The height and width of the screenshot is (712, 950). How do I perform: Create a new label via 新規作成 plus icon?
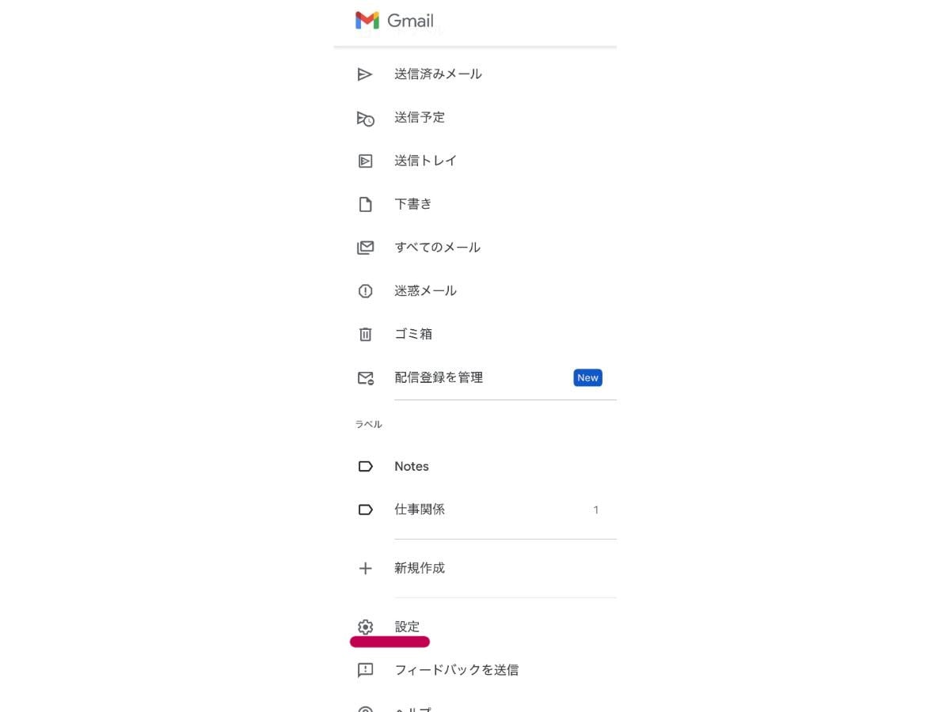coord(365,568)
